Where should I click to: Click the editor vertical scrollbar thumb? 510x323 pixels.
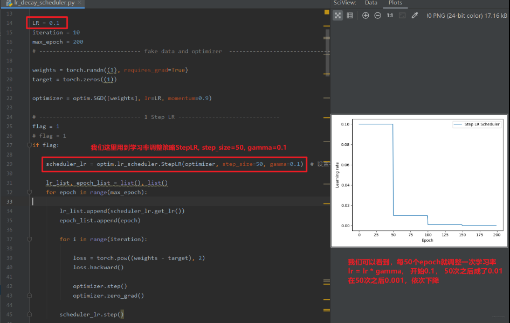click(x=328, y=53)
